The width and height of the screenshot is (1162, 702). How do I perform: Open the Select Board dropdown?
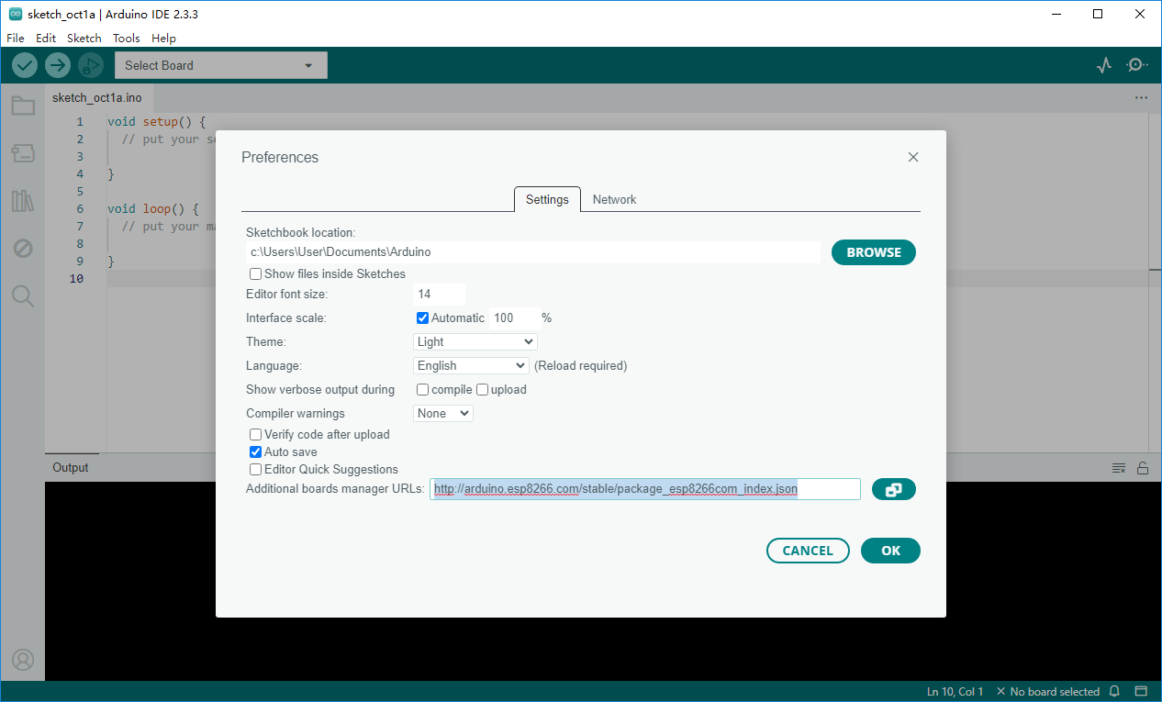pos(220,65)
